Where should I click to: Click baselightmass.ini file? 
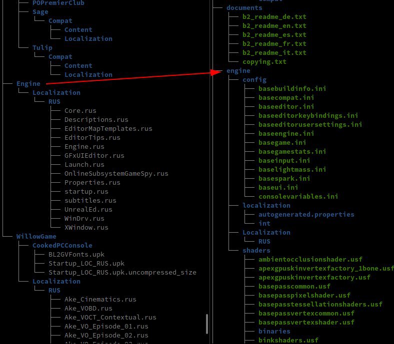coord(292,170)
